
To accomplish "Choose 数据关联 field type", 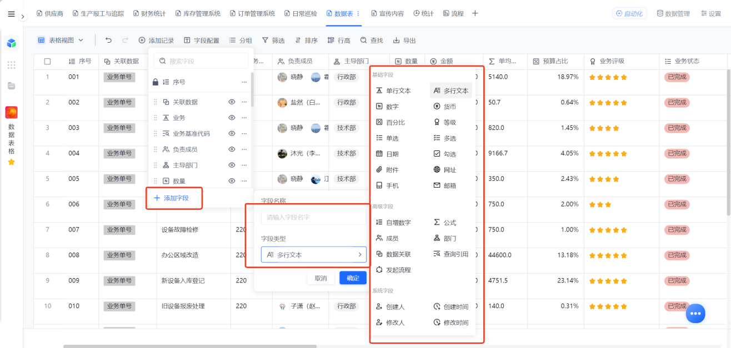I will [x=394, y=254].
